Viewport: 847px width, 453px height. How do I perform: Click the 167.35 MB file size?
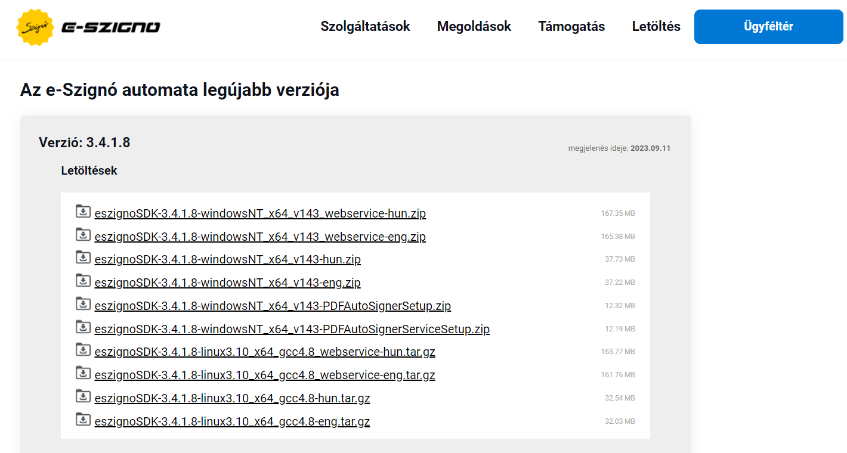pyautogui.click(x=618, y=213)
